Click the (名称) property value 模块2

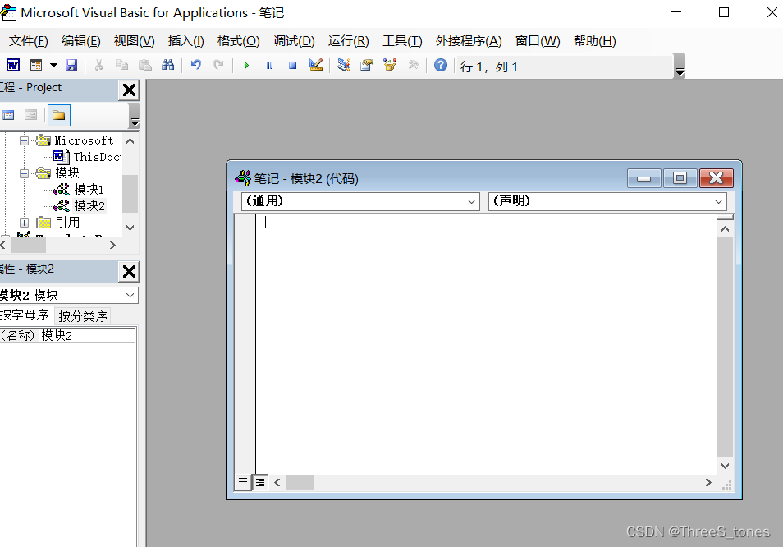87,335
